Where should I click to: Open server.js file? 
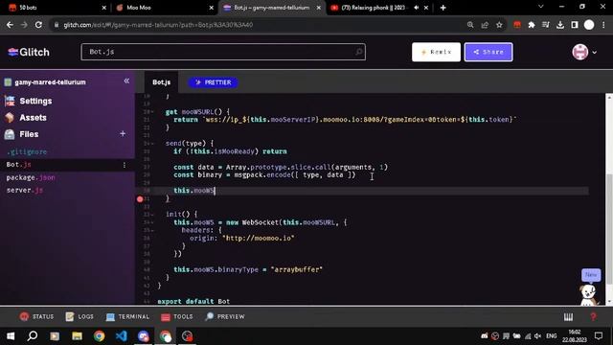coord(25,190)
